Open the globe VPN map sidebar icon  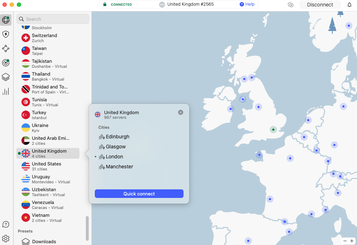pos(6,20)
